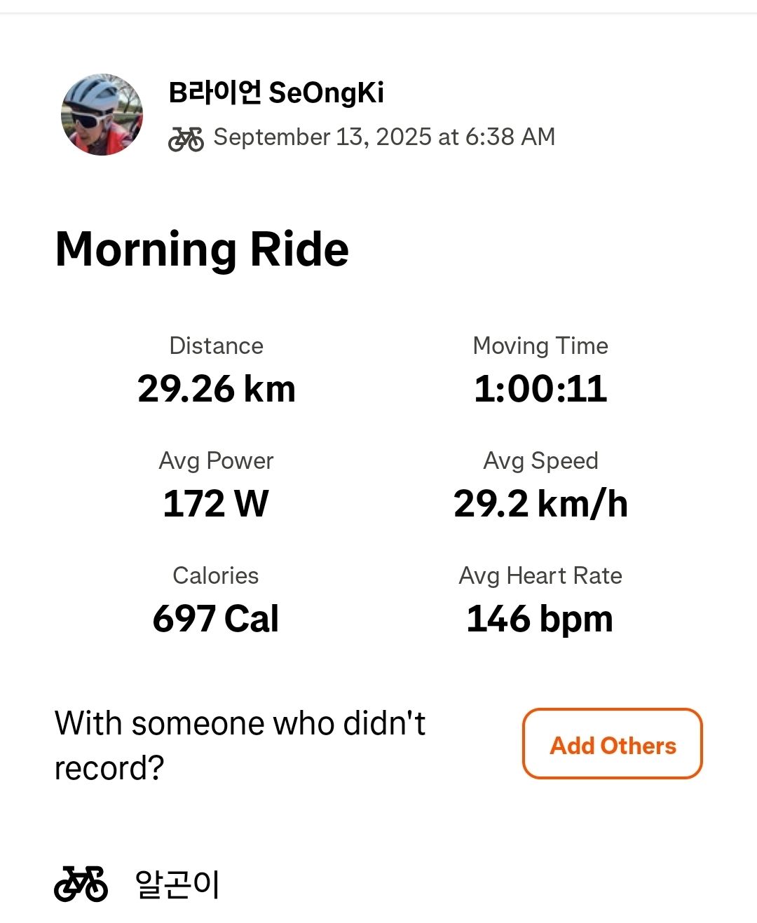Image resolution: width=757 pixels, height=923 pixels.
Task: Click the ride type bike icon beside date
Action: (x=186, y=139)
